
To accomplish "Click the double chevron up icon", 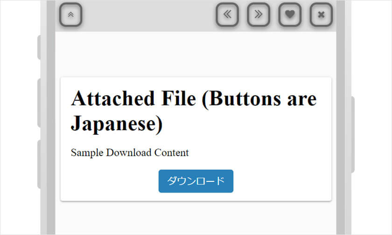I will 71,15.
